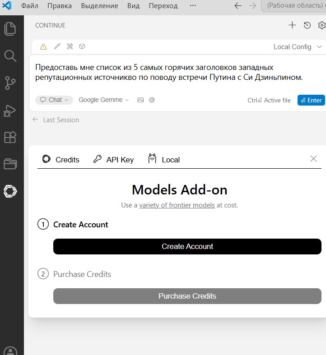Screen dimensions: 326x355
Task: Click the Models Add-on heading
Action: (180, 190)
